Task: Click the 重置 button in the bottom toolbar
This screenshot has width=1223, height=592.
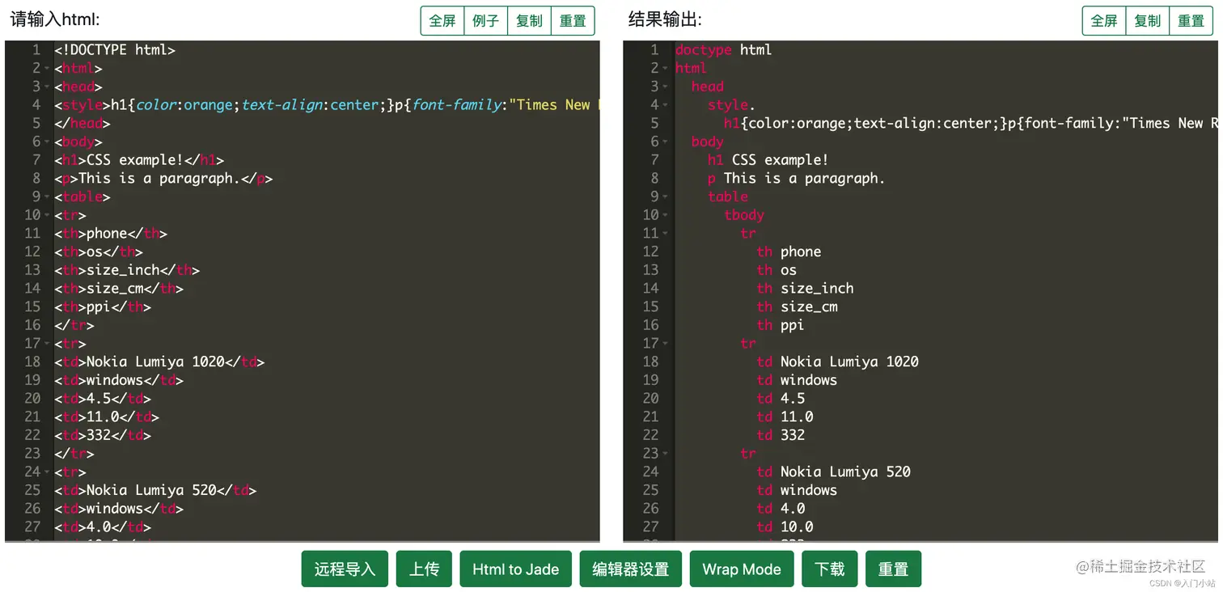Action: [894, 569]
